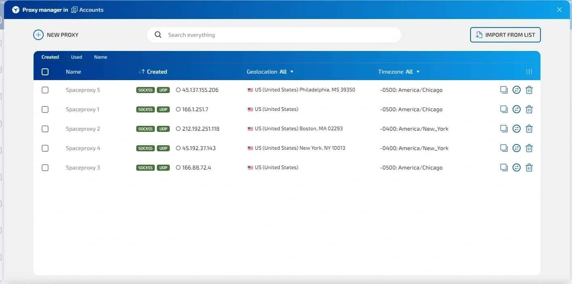Duplicate the Spaceproxy 5 proxy
572x284 pixels.
pos(504,90)
